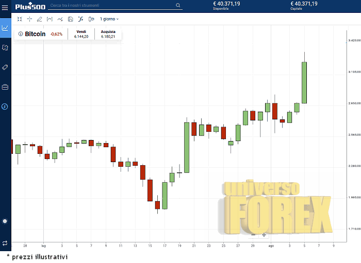The image size is (361, 263).
Task: Open the positions icon in sidebar
Action: pyautogui.click(x=5, y=47)
